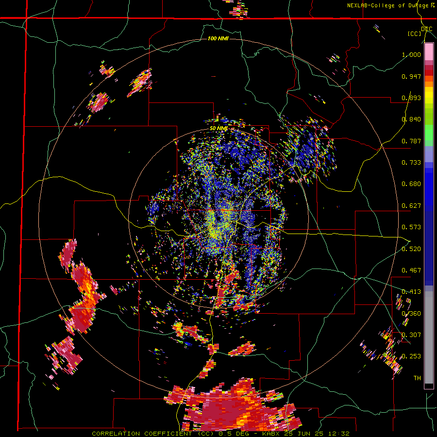437x437 pixels.
Task: Select the 0.467 scale value
Action: point(411,270)
